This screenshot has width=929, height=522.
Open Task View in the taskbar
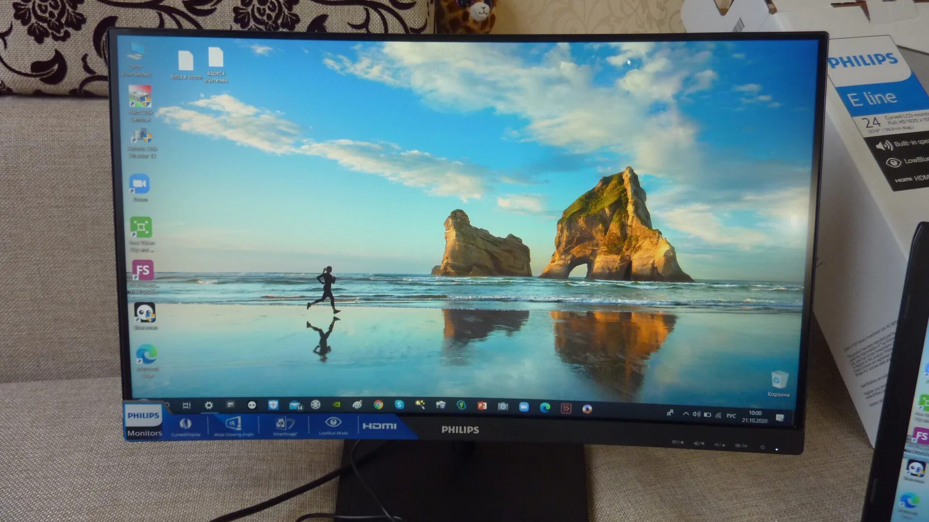tap(187, 406)
